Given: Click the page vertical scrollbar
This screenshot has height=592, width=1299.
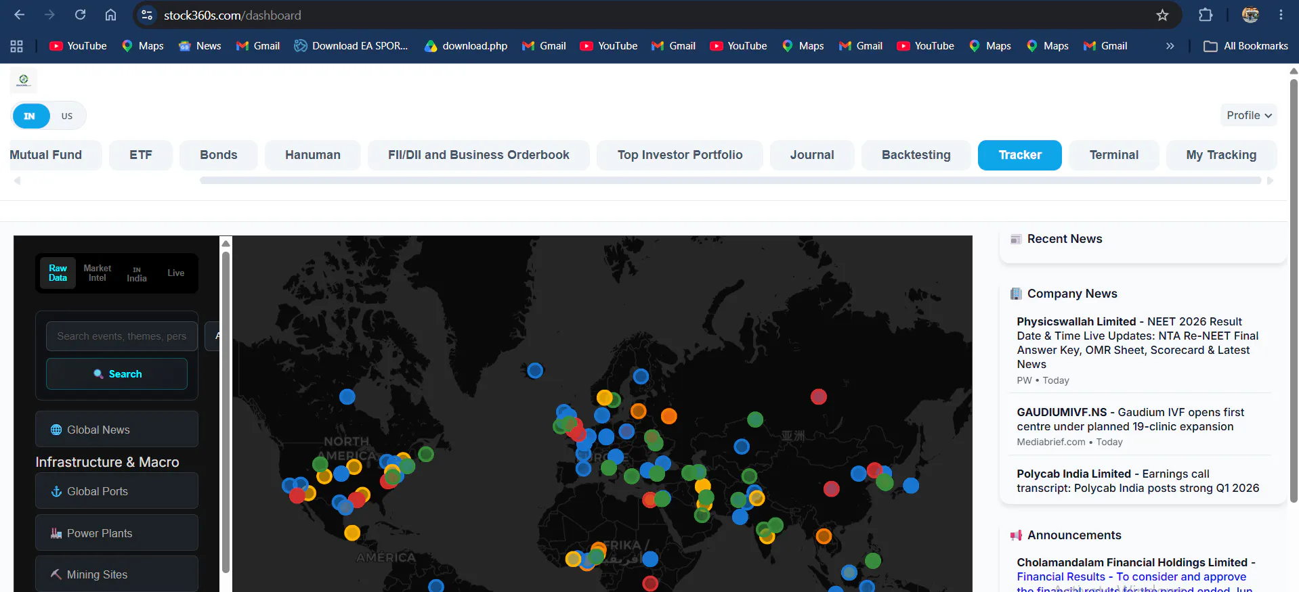Looking at the screenshot, I should [1293, 291].
